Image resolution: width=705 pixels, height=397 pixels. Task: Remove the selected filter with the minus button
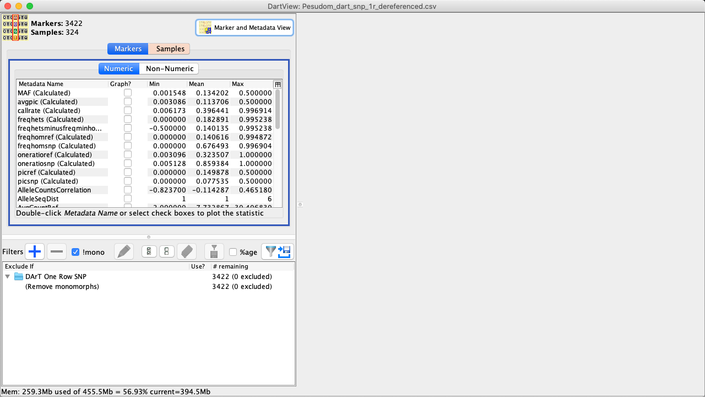pos(57,252)
